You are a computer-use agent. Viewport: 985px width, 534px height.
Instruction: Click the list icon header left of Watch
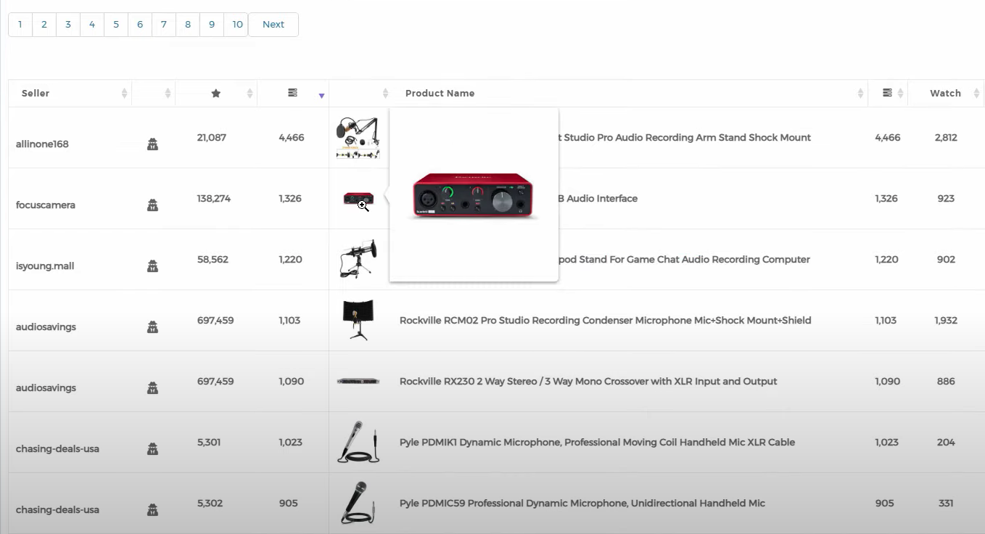(x=887, y=93)
